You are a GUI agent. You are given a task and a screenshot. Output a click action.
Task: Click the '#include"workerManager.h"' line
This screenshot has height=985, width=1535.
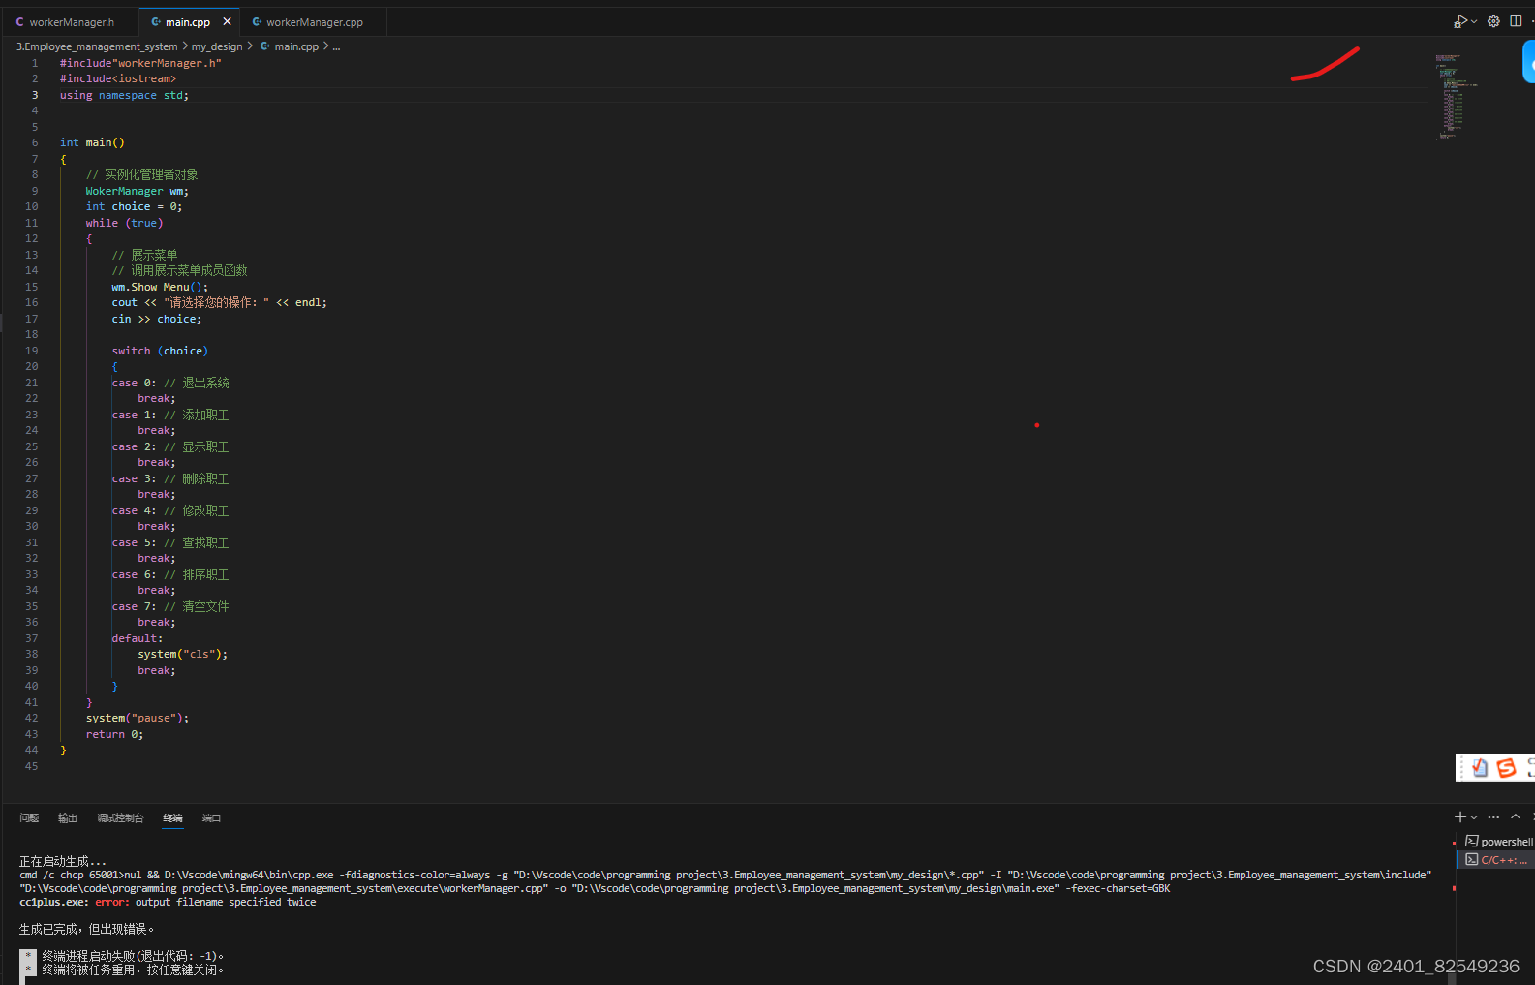pyautogui.click(x=140, y=63)
